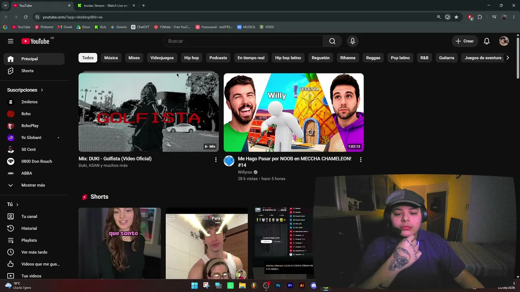
Task: Select the Podcasts filter chip
Action: 218,58
